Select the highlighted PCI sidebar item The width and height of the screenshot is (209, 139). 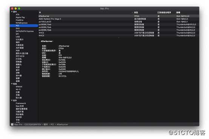[x=24, y=26]
